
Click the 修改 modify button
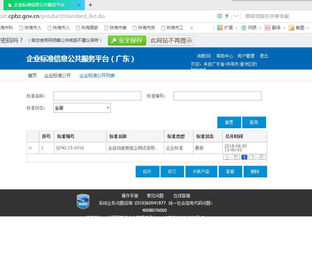click(x=147, y=172)
